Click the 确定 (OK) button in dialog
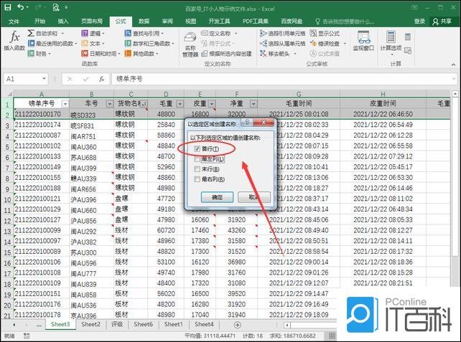 point(218,197)
